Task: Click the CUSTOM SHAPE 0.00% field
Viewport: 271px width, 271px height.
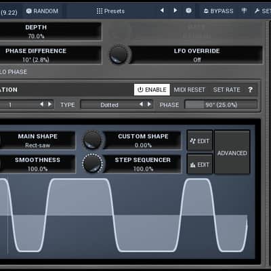Action: (143, 140)
